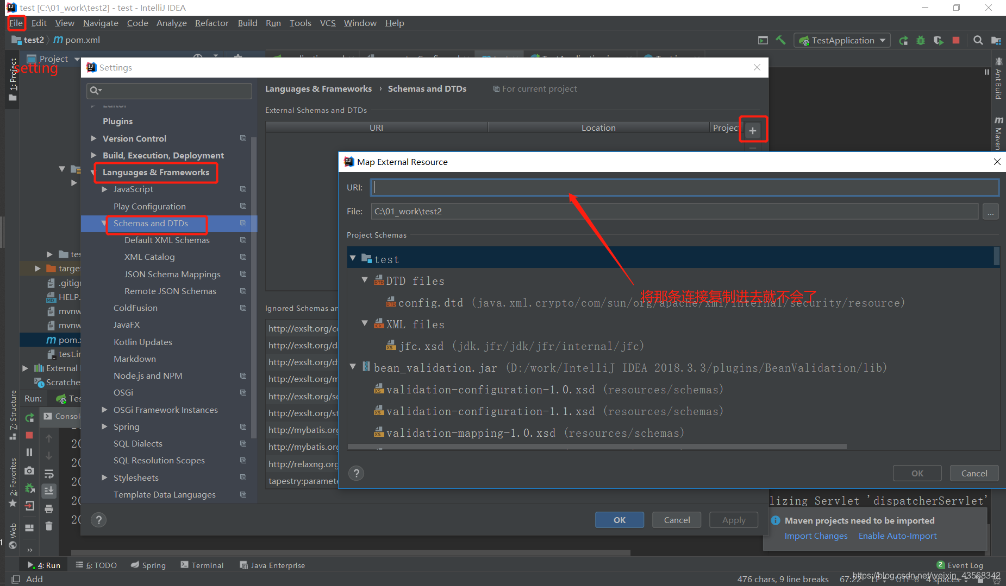Open the Refactor menu

(211, 23)
